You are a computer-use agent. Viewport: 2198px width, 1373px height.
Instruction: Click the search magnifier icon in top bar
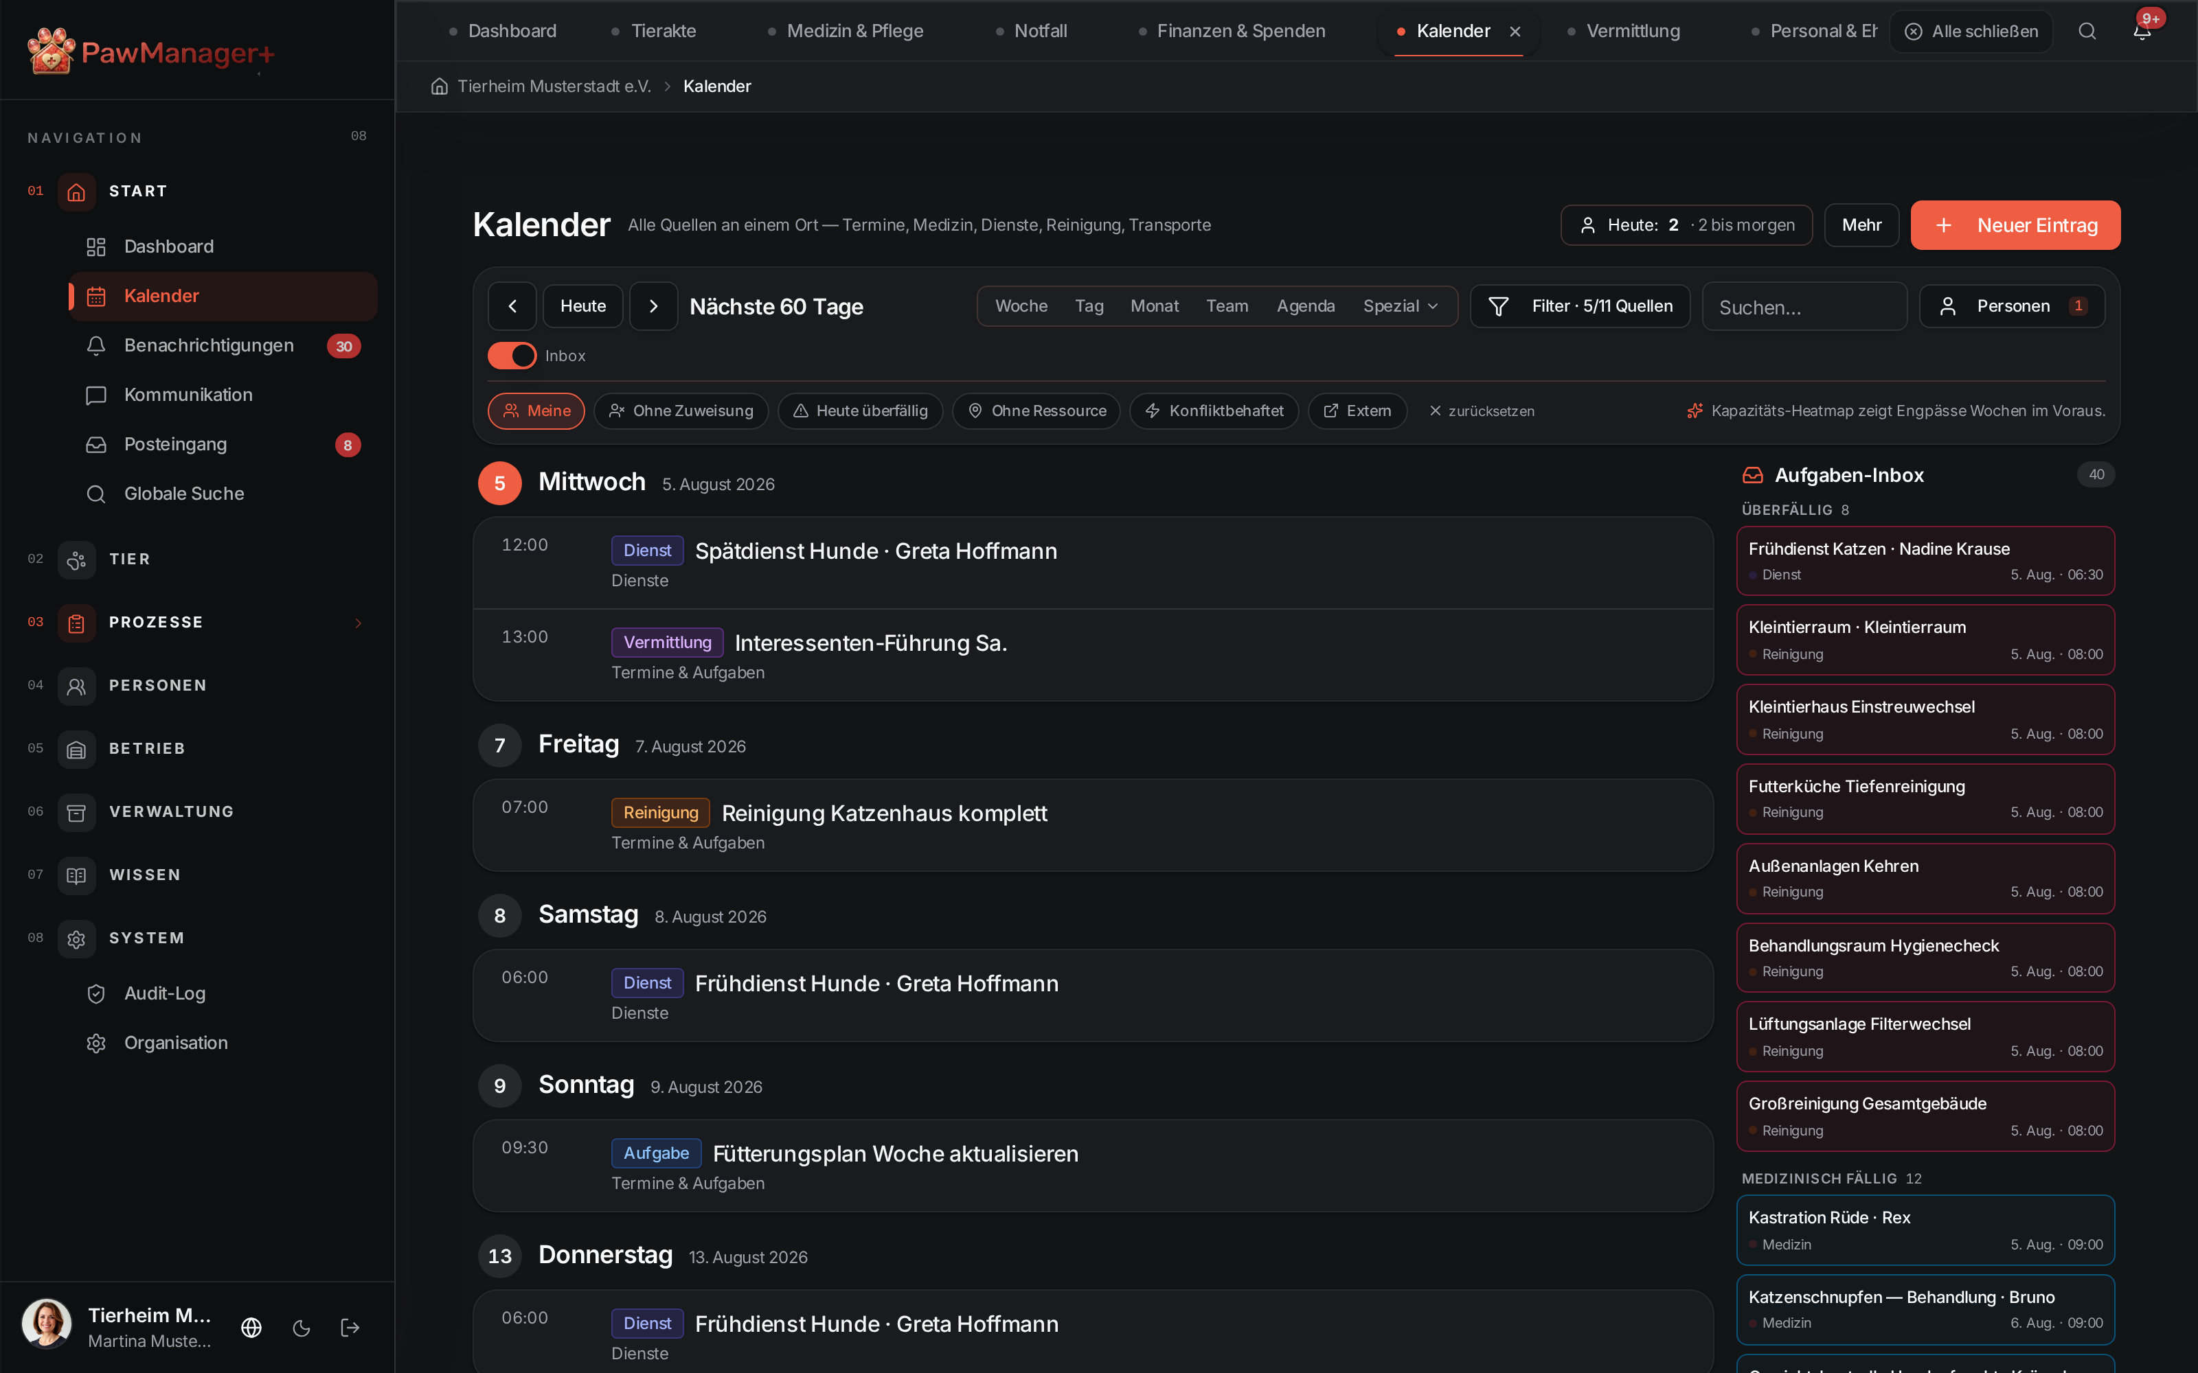point(2087,31)
